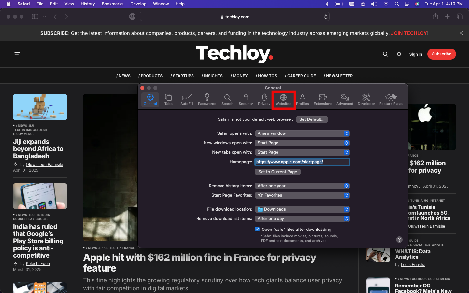Toggle the light/dark theme sun icon
This screenshot has height=293, width=469.
click(x=399, y=54)
